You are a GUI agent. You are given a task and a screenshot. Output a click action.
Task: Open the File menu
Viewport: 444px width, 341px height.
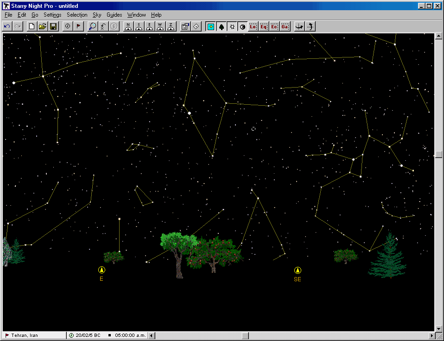coord(8,15)
